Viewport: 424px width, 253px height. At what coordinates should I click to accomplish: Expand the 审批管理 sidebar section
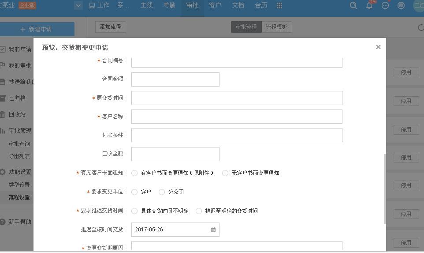coord(20,131)
